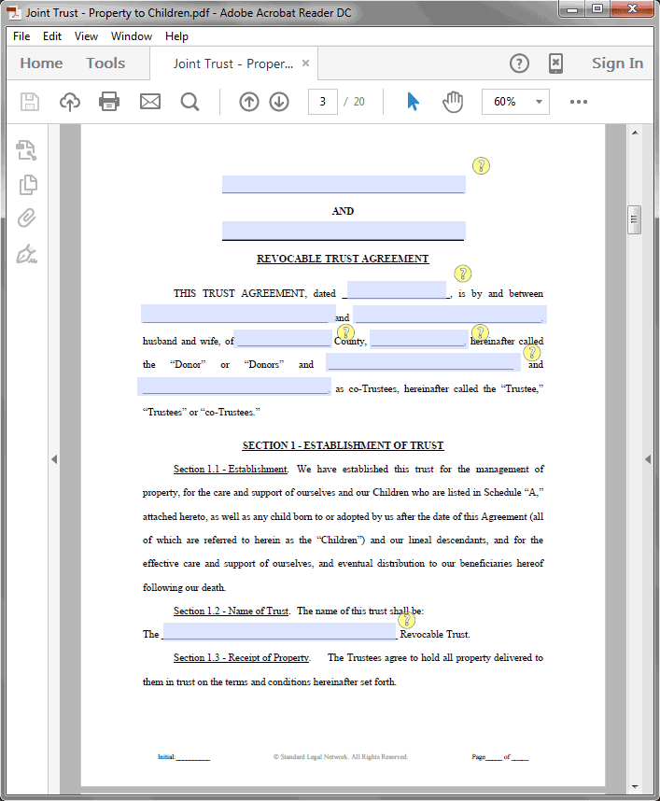Viewport: 660px width, 801px height.
Task: Switch to the Tools tab
Action: tap(105, 63)
